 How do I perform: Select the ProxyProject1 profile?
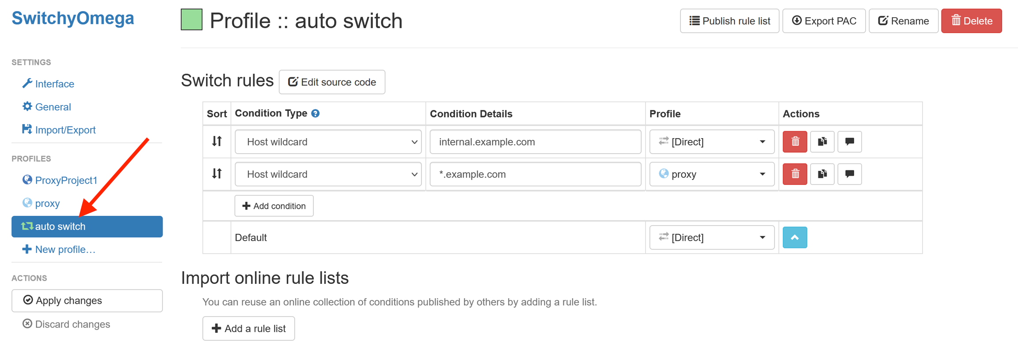coord(66,180)
